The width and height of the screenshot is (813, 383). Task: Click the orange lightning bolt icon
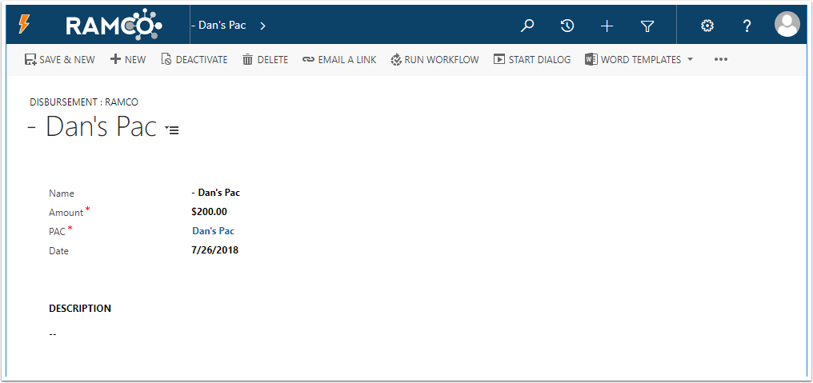(24, 24)
